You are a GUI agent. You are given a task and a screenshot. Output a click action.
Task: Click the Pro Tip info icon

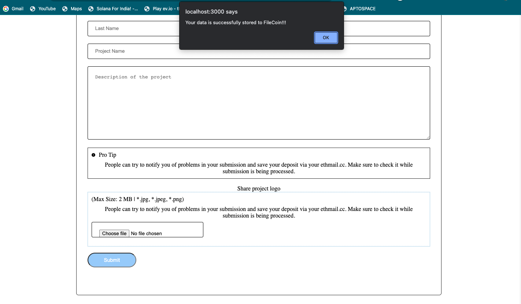coord(93,155)
